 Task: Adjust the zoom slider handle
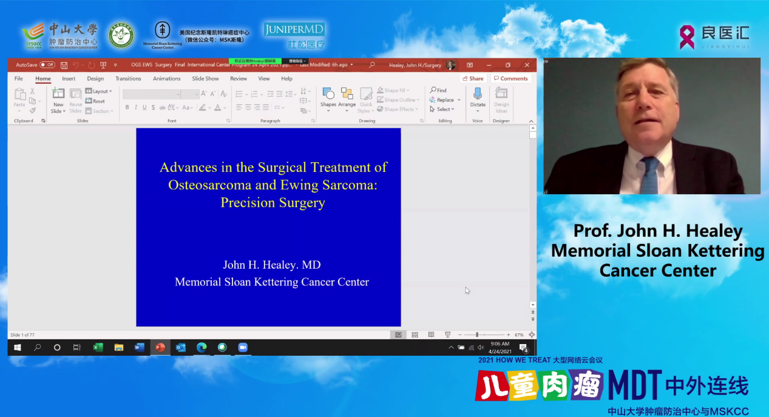(477, 334)
